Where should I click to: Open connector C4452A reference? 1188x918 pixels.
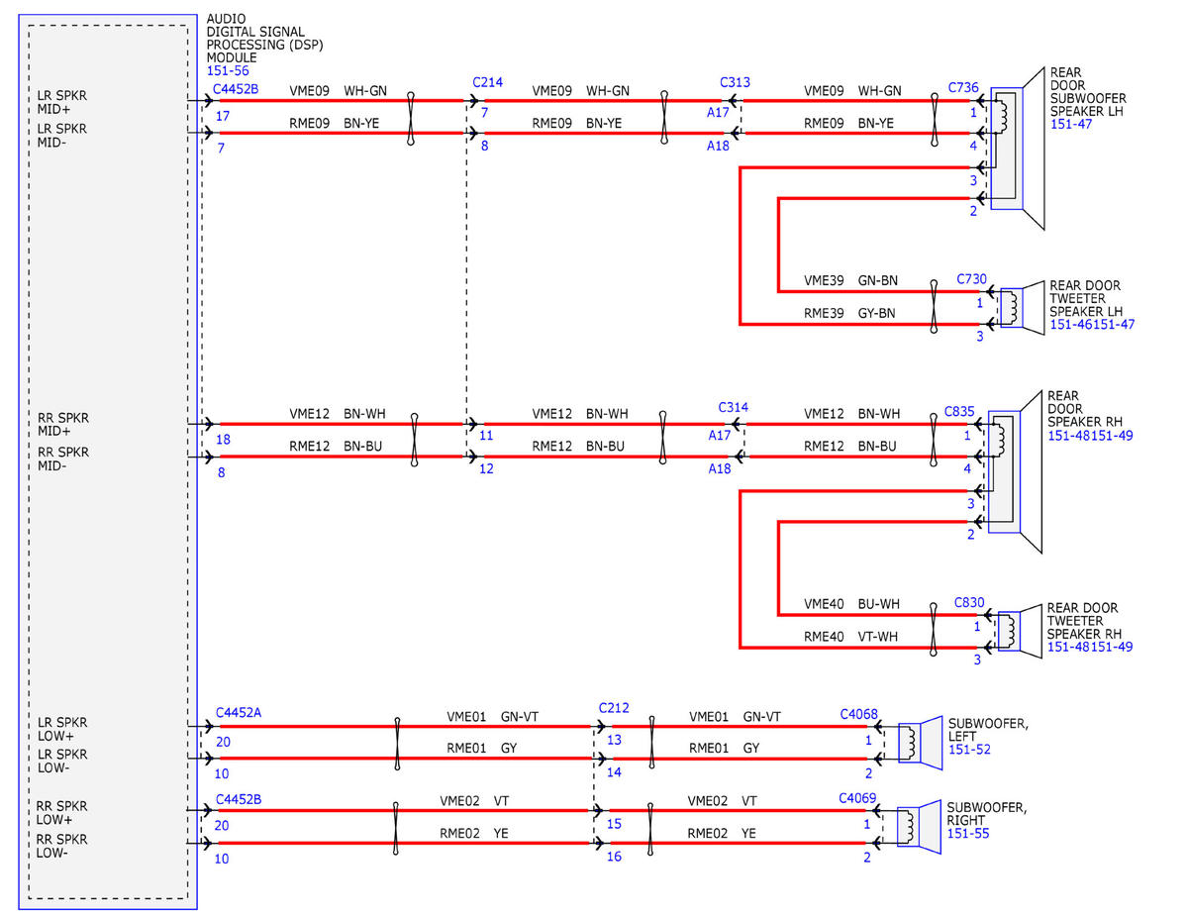239,713
